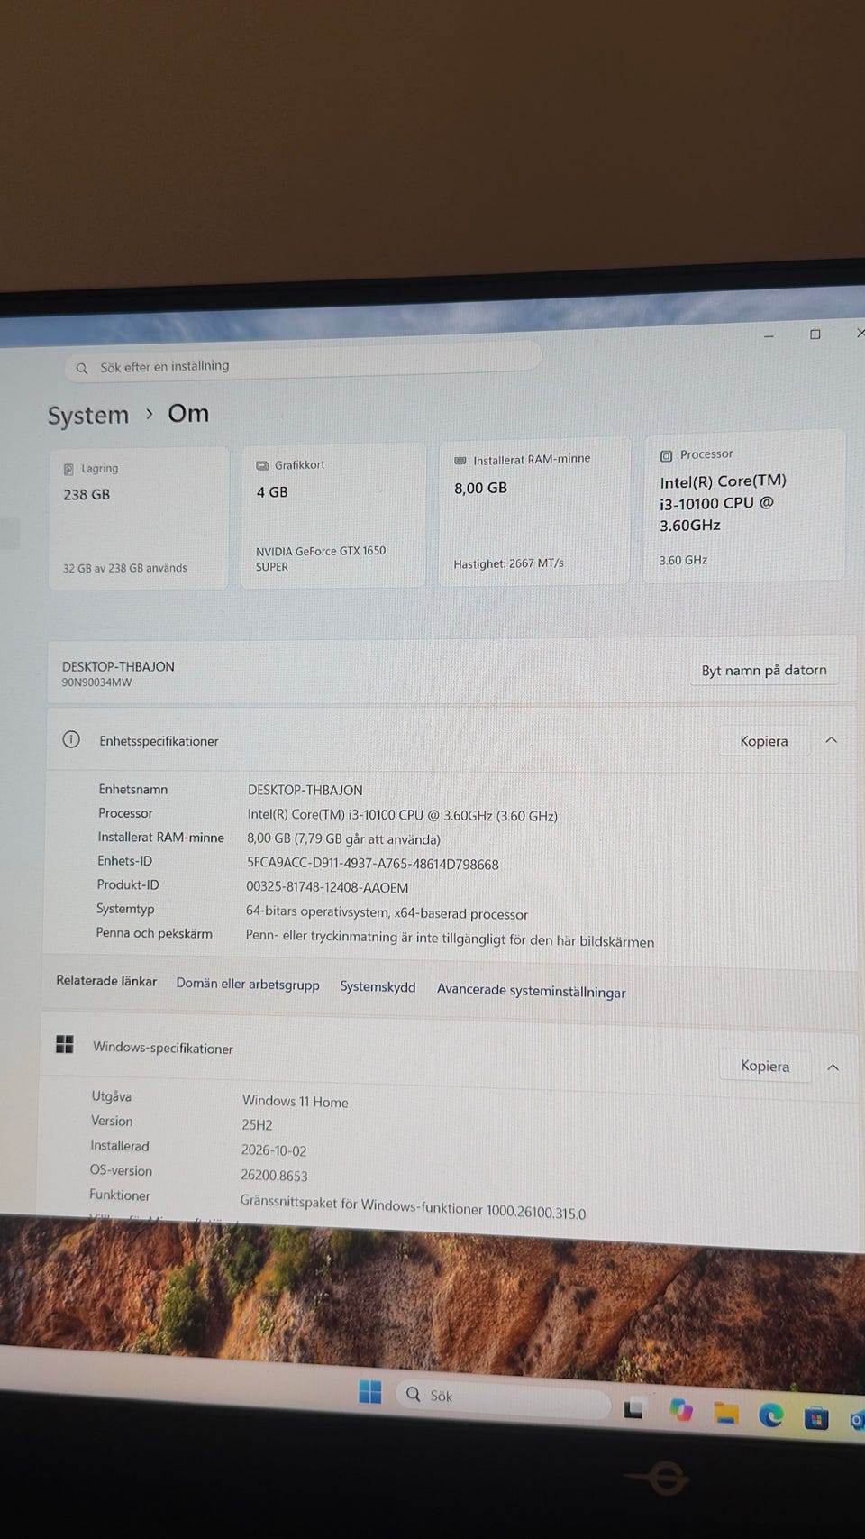Collapse the Enhetsspecifikationer section
This screenshot has width=865, height=1539.
[832, 740]
